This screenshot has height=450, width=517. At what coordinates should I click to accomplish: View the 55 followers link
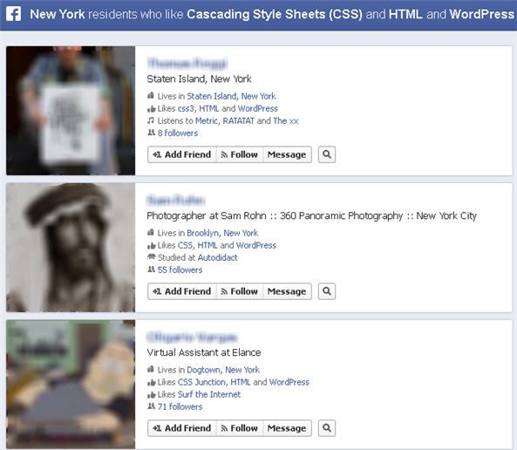point(180,269)
